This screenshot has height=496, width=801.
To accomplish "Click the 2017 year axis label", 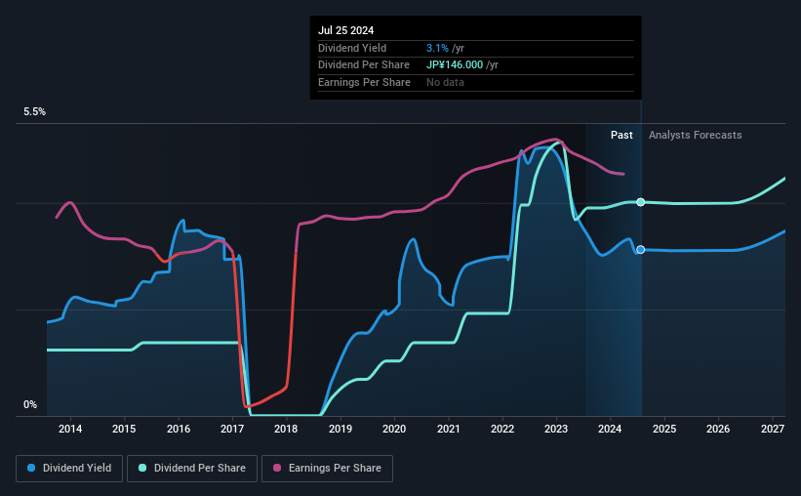I will click(232, 429).
